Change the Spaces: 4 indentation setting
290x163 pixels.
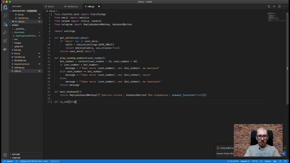tap(245, 161)
